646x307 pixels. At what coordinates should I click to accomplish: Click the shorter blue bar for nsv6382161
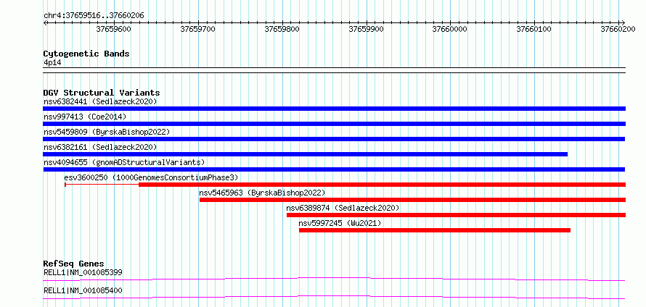tap(306, 154)
